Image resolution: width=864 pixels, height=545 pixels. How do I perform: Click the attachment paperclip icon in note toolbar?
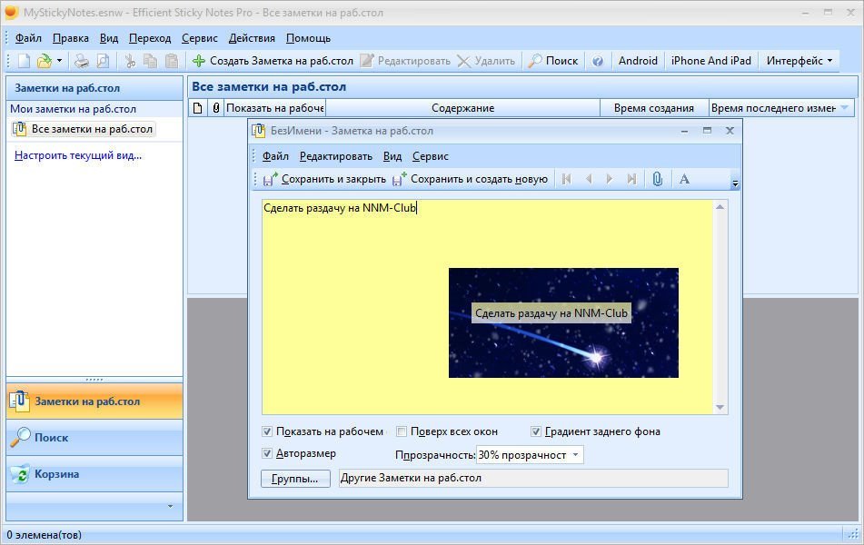coord(657,179)
